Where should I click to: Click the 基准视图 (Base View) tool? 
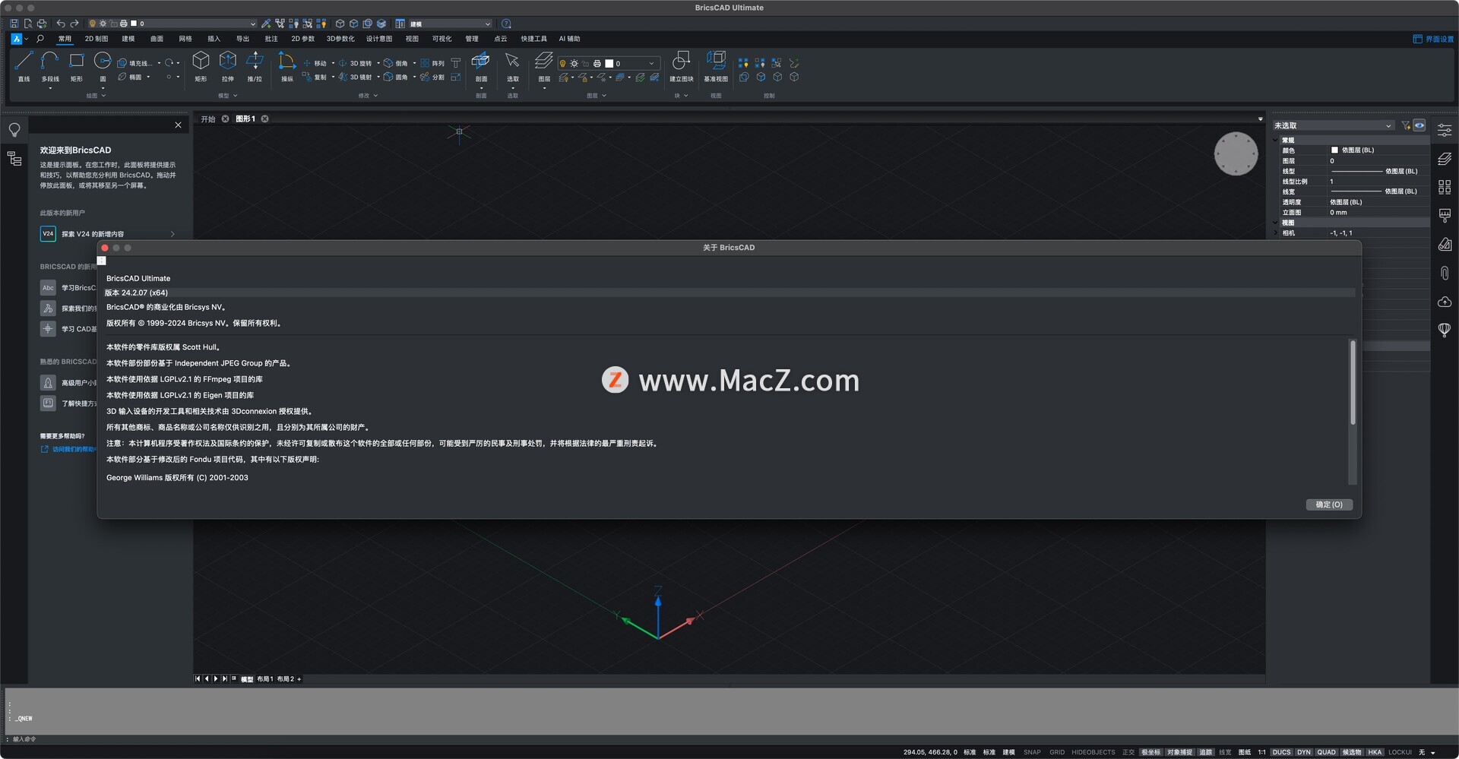[716, 66]
